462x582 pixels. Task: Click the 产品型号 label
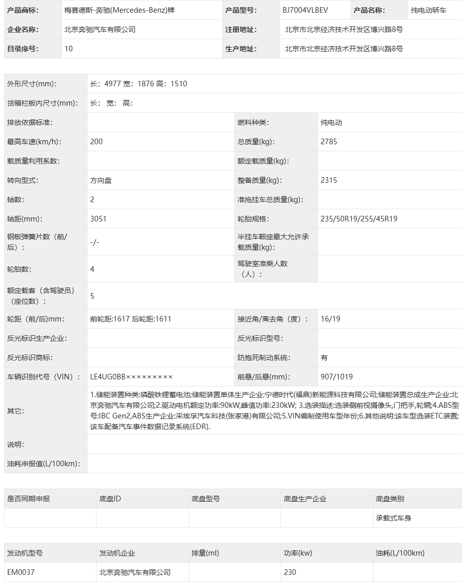click(x=240, y=10)
